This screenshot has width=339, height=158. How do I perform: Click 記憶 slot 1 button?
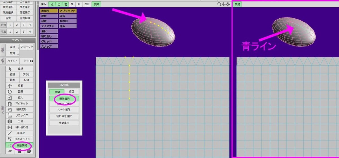10,25
